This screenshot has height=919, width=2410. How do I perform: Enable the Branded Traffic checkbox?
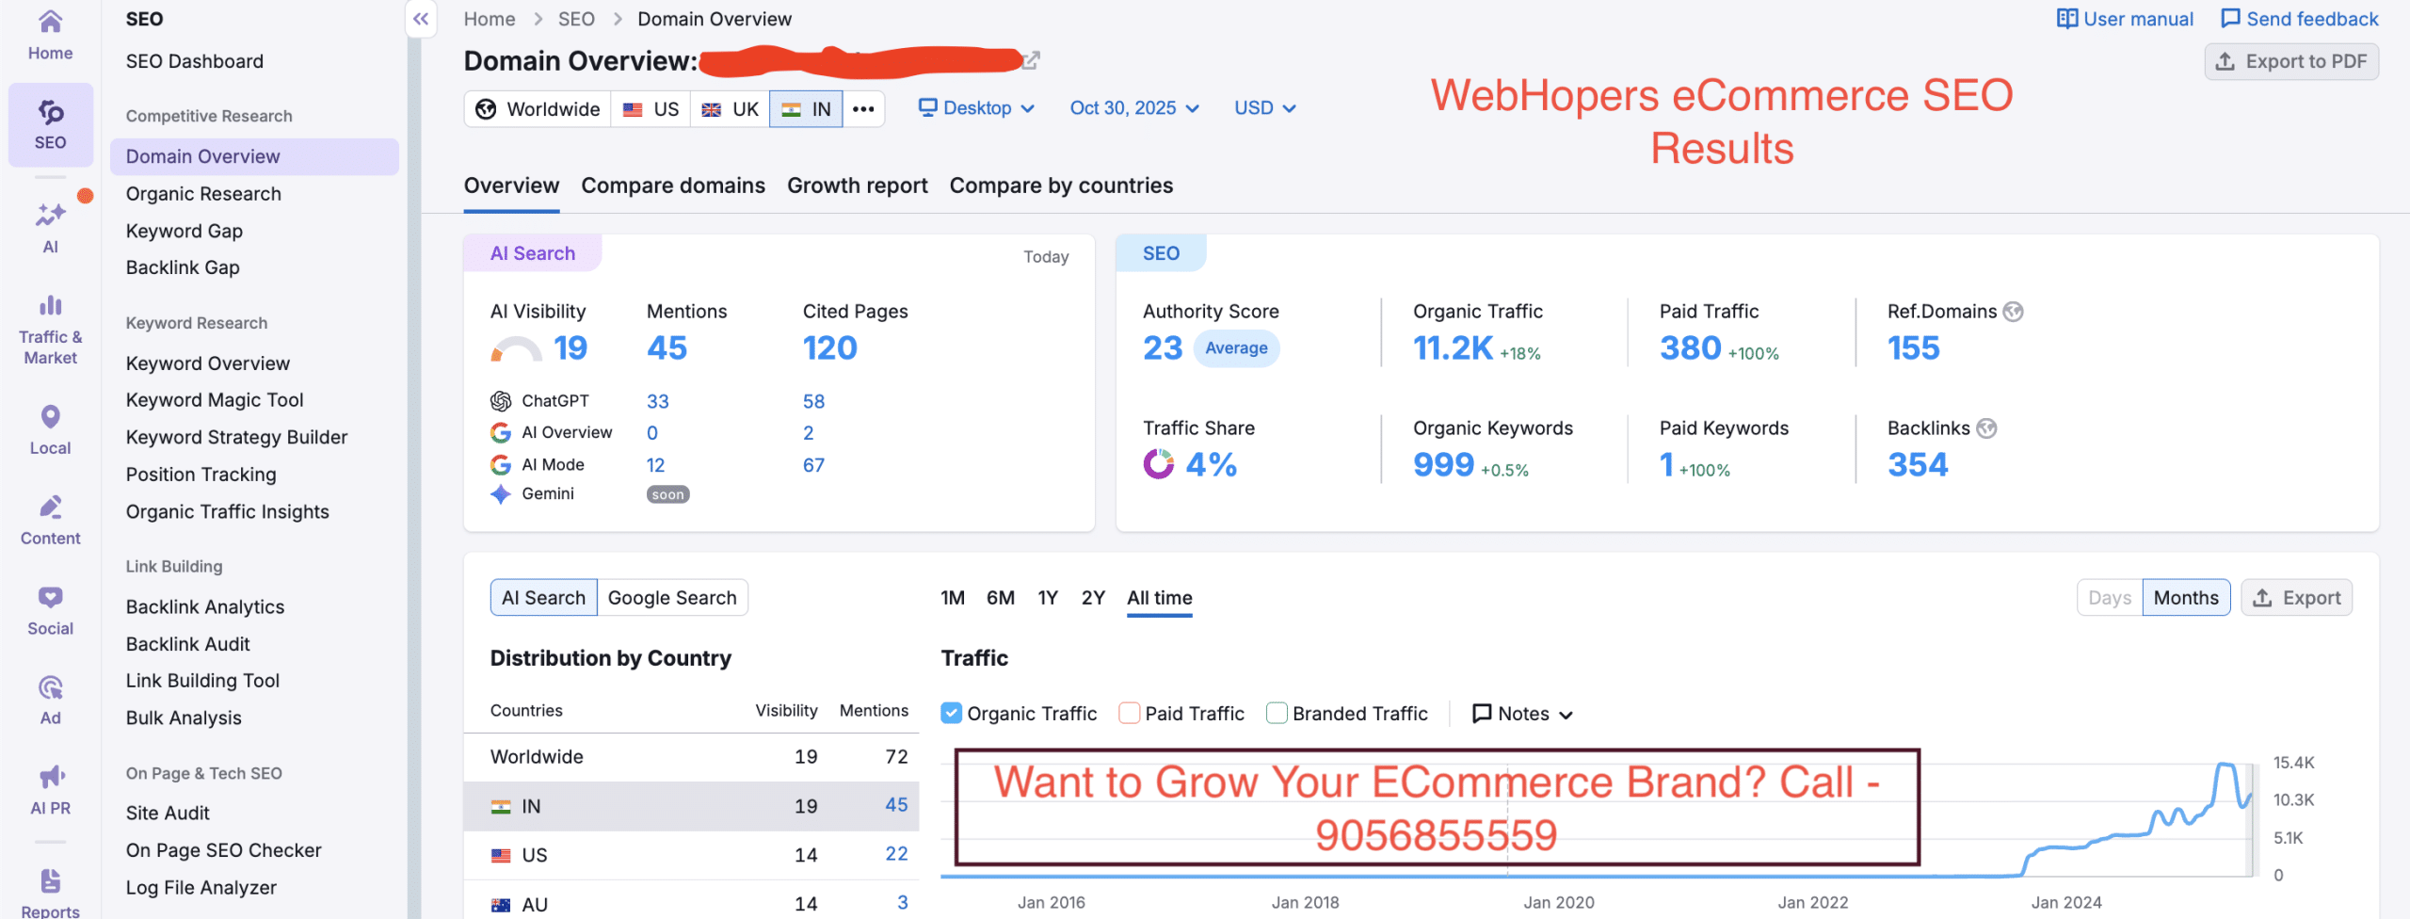pyautogui.click(x=1277, y=713)
